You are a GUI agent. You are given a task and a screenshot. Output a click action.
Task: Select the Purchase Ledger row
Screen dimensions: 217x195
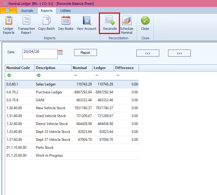(x=72, y=92)
